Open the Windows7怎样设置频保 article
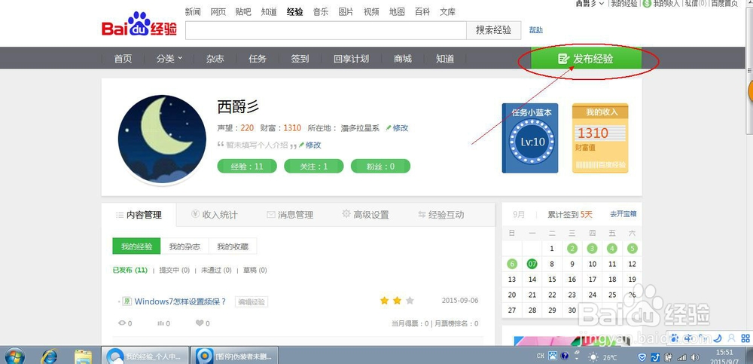The image size is (753, 364). point(180,302)
